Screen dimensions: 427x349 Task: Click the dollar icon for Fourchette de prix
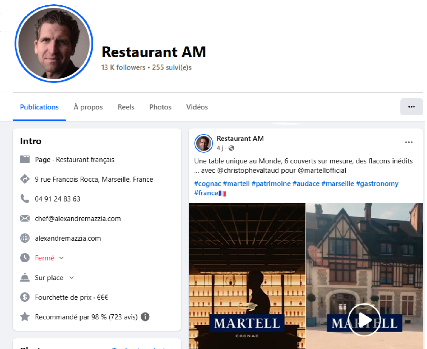pyautogui.click(x=25, y=297)
